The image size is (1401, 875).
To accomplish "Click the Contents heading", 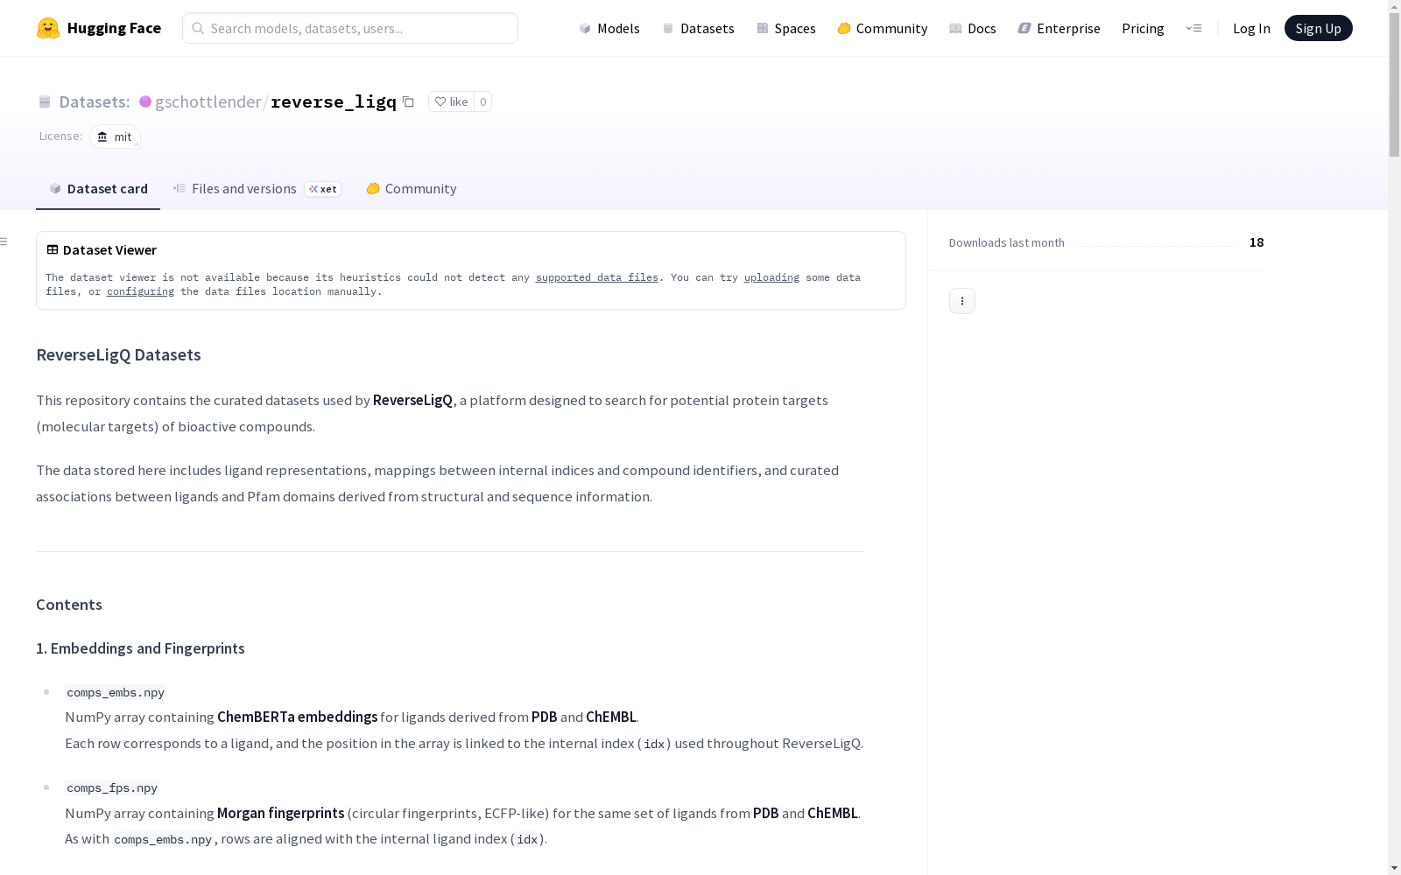I will pyautogui.click(x=69, y=605).
